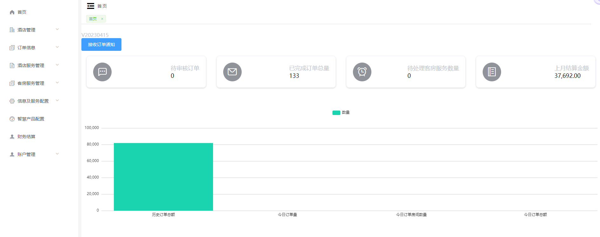Click the 已完成订单总量 value 133
This screenshot has height=237, width=600.
[x=294, y=76]
